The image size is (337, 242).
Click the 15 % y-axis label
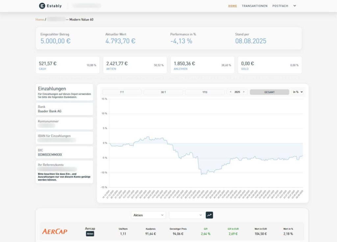[x=104, y=99]
